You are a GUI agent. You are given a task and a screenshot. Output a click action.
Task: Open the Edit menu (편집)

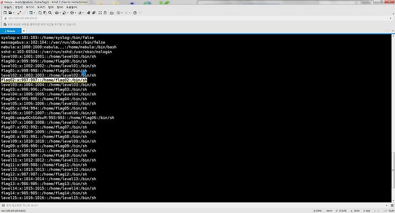[x=19, y=7]
